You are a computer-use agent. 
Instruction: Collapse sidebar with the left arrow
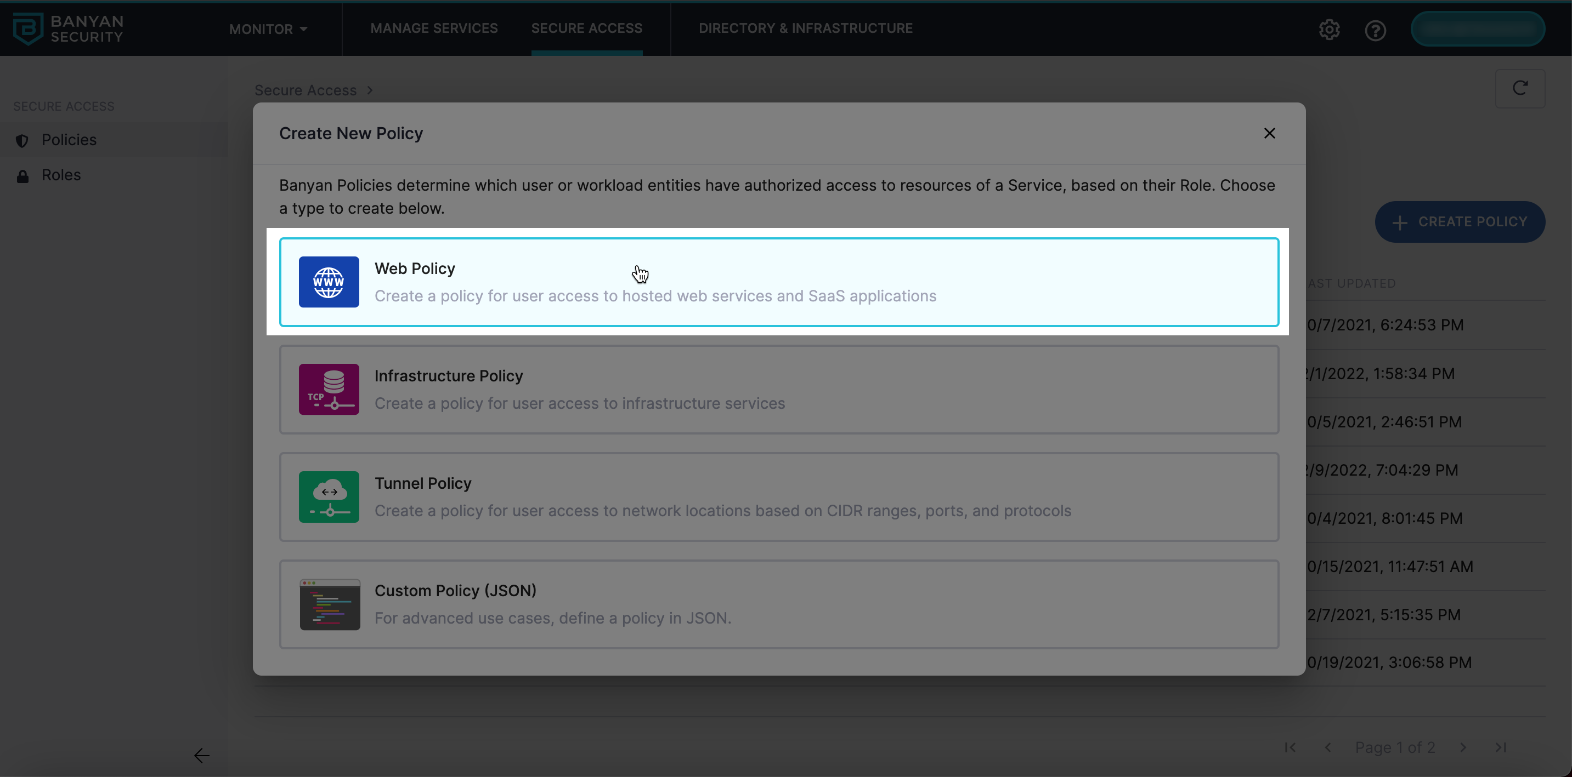pyautogui.click(x=201, y=755)
